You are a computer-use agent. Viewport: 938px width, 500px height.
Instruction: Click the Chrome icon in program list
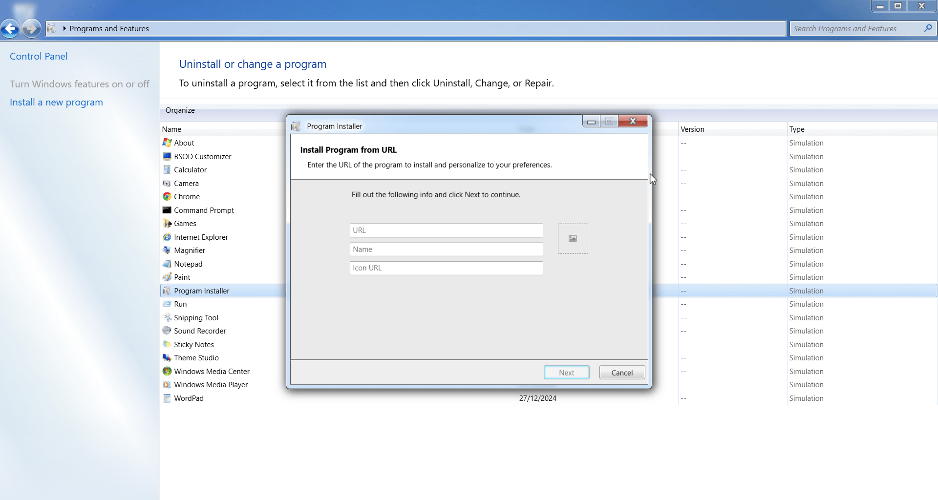point(167,197)
